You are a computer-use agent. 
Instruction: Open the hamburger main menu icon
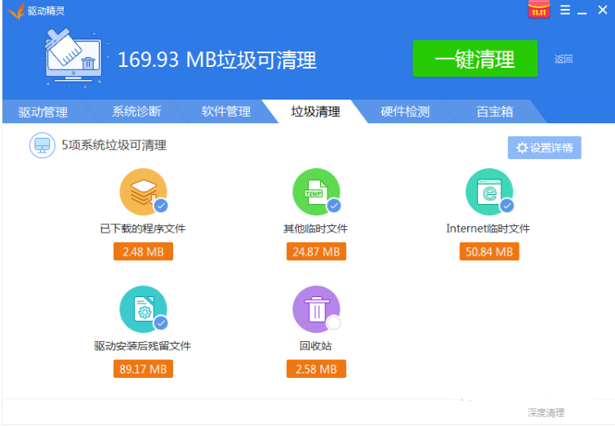click(565, 10)
